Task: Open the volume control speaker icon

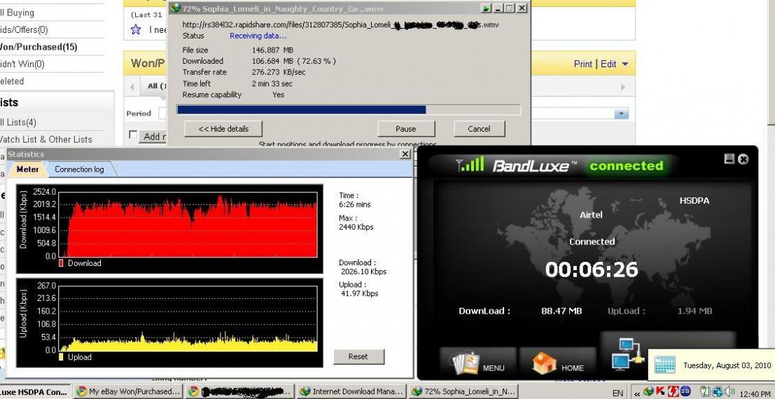Action: pos(729,391)
